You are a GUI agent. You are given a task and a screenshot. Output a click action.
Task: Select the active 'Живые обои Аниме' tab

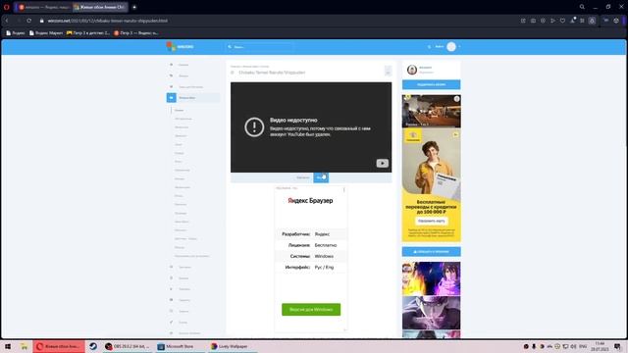click(x=100, y=7)
